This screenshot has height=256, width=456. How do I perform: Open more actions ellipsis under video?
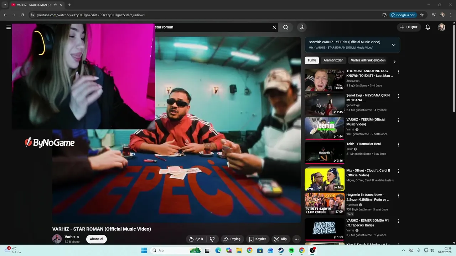click(296, 239)
